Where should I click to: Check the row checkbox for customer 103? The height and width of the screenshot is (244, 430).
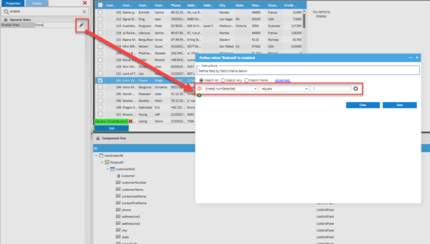point(100,12)
